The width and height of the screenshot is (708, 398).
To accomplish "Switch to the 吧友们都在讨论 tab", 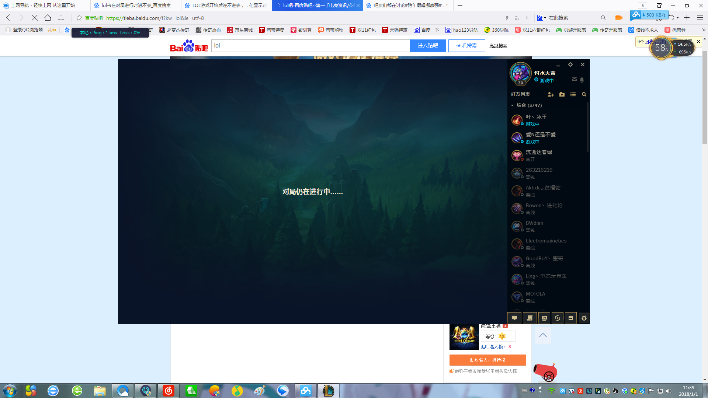I will [x=408, y=6].
